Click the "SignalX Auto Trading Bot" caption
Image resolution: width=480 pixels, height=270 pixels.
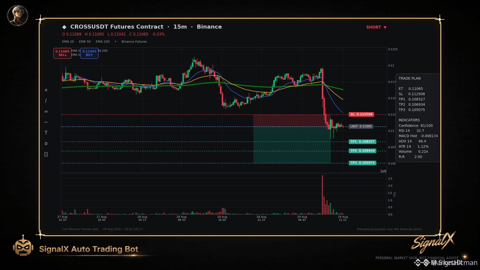click(x=89, y=249)
